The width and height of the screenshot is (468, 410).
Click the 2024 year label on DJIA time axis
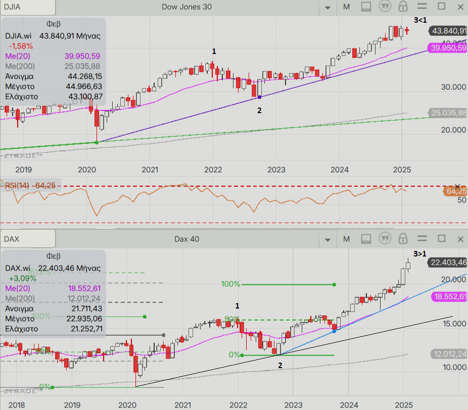(339, 170)
